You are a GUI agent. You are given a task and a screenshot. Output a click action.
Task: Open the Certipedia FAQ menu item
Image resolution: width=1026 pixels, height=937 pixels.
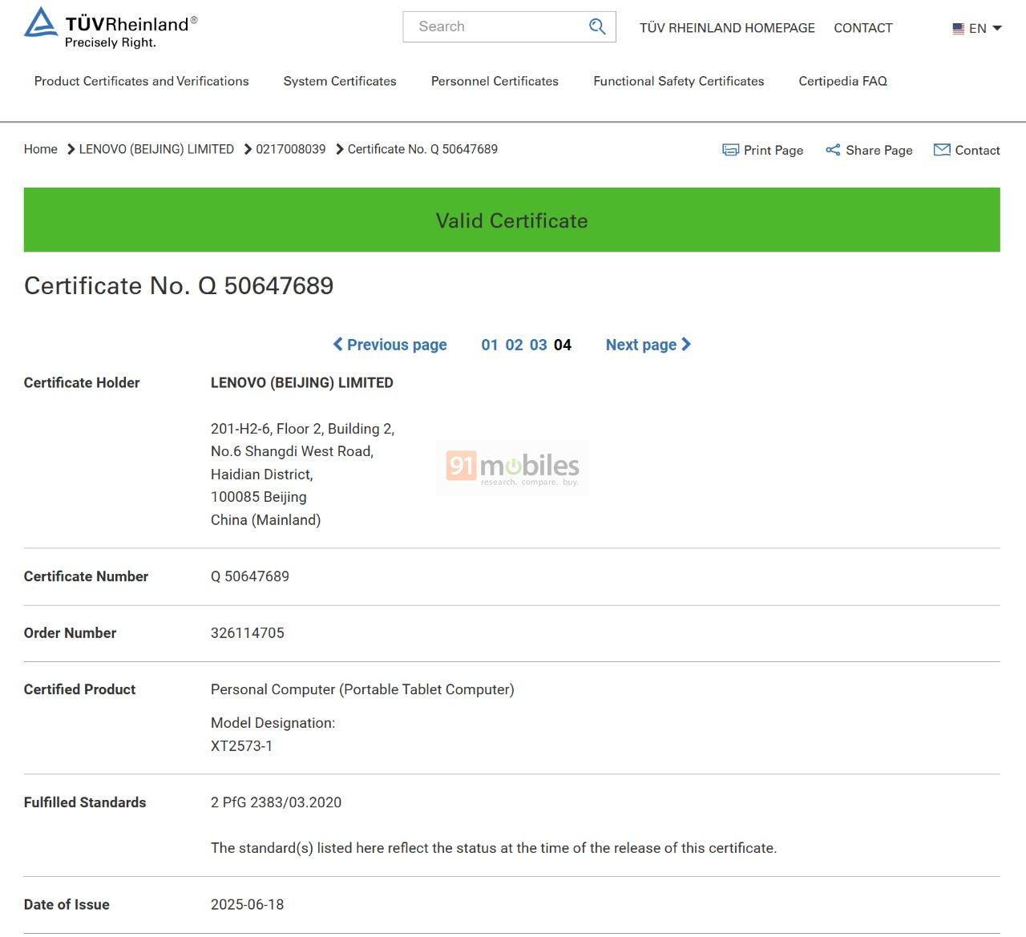(843, 81)
